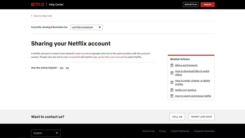Click document icon beside download titles article
This screenshot has height=138, width=245.
[x=172, y=73]
